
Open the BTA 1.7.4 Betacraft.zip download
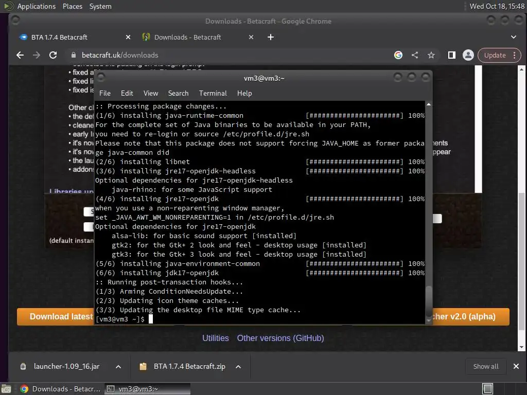[189, 366]
